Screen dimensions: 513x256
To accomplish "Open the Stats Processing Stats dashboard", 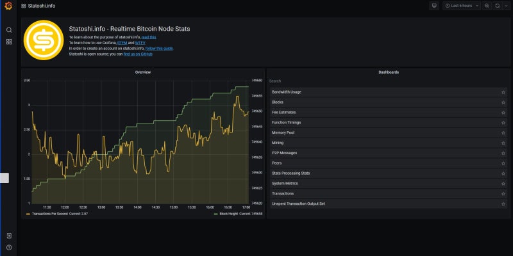I will click(x=389, y=173).
